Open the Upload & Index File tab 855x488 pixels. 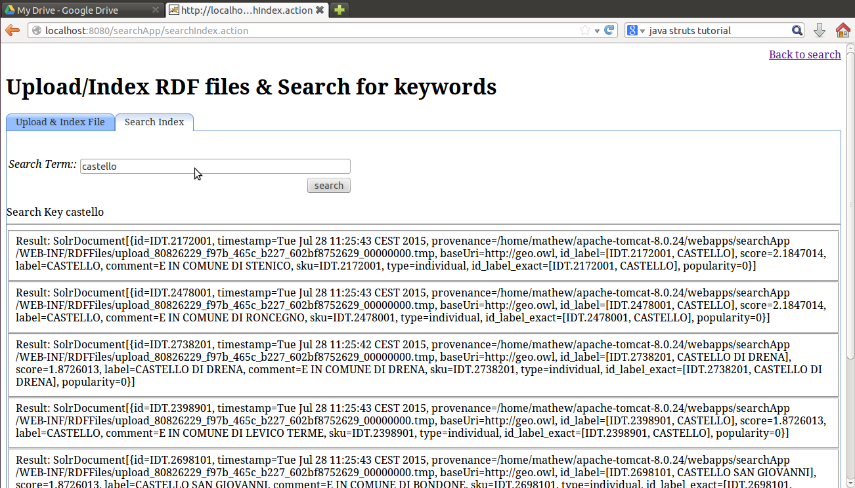(x=60, y=122)
